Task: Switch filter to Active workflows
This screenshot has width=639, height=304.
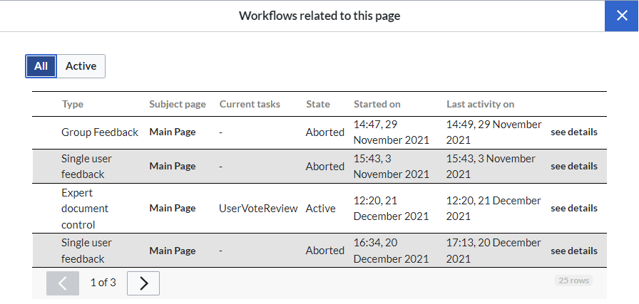Action: click(81, 66)
